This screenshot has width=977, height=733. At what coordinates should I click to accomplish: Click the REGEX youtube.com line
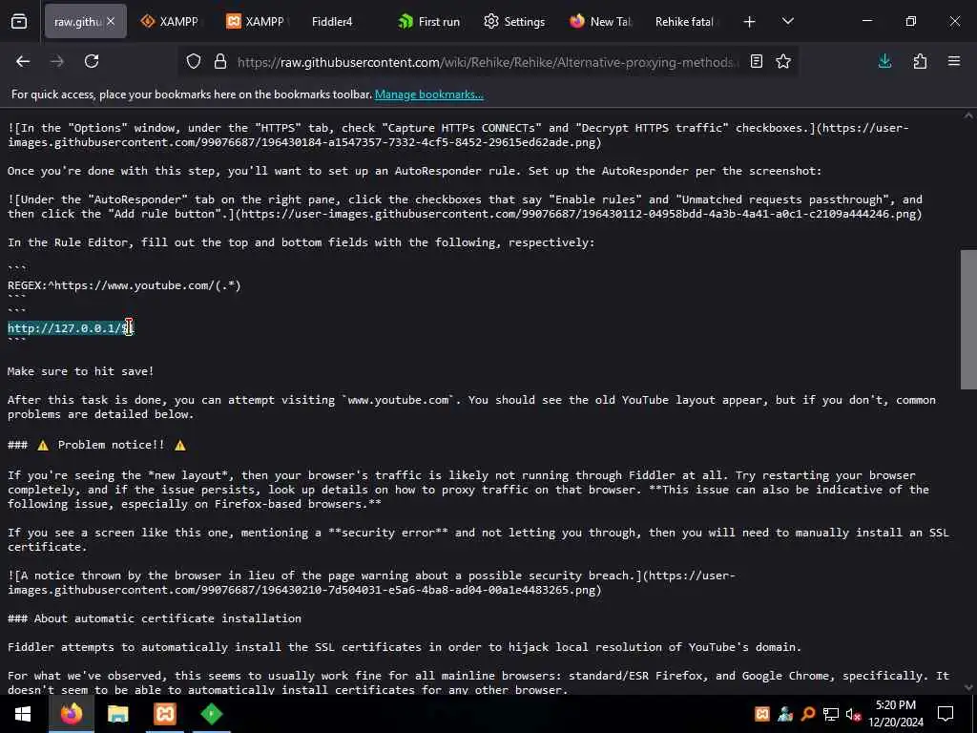pyautogui.click(x=124, y=285)
